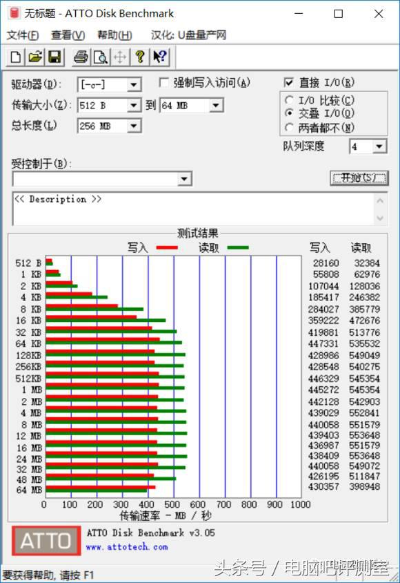
Task: Click the red 写入 legend swatch
Action: (167, 247)
